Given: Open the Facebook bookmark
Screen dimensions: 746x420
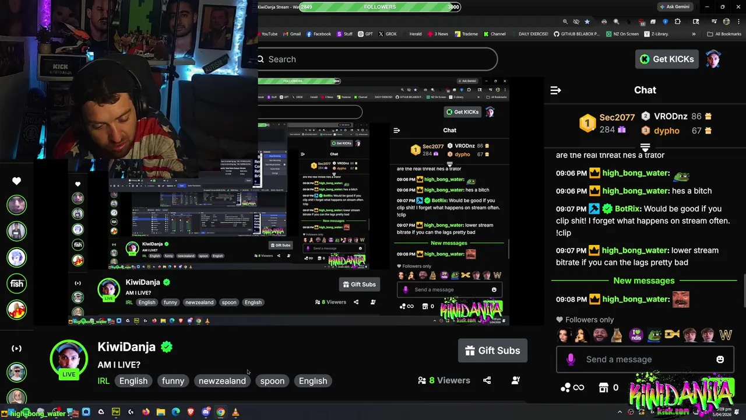Looking at the screenshot, I should pos(318,34).
